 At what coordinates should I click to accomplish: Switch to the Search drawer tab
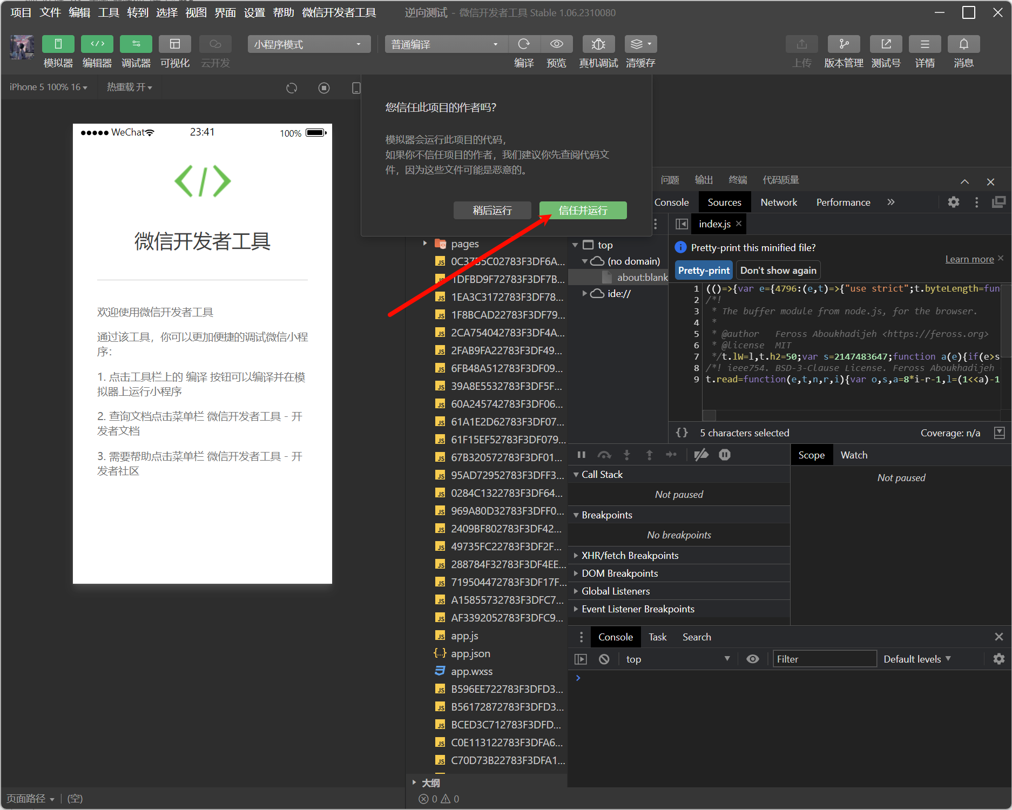point(697,637)
